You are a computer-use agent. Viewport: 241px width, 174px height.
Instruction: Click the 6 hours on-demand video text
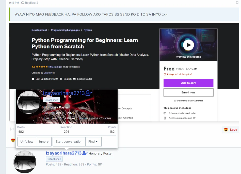(x=183, y=113)
